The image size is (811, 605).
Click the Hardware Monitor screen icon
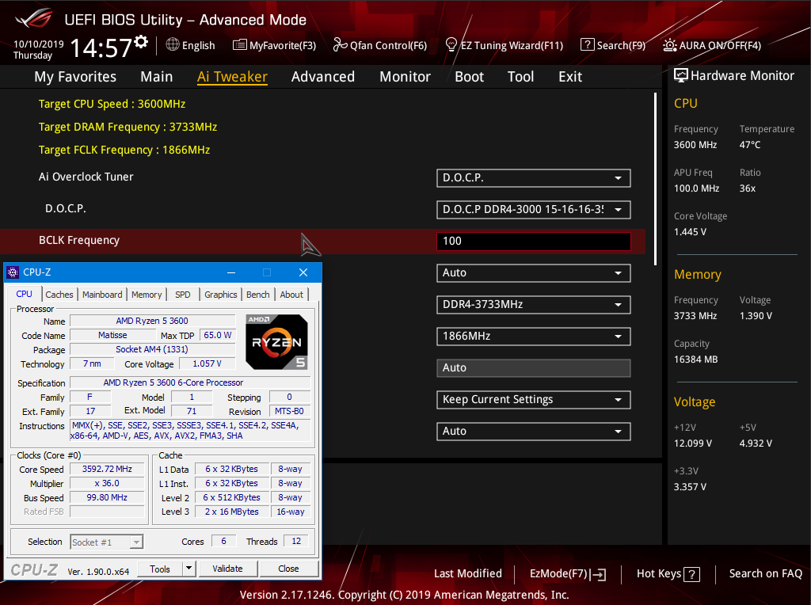(x=680, y=75)
